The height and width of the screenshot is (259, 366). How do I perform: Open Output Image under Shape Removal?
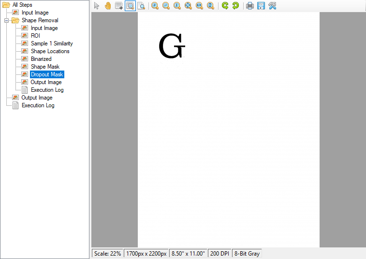point(46,82)
